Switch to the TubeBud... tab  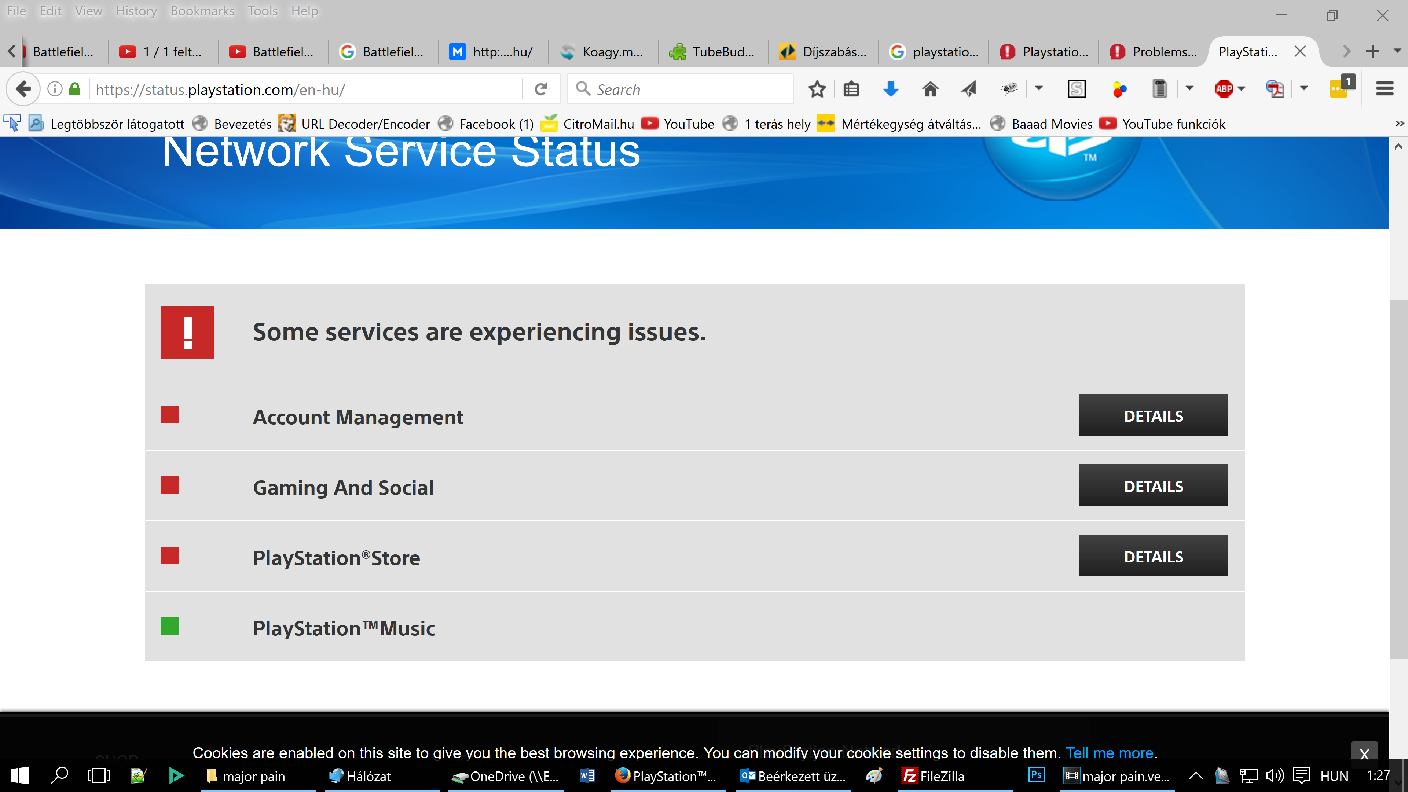(713, 52)
